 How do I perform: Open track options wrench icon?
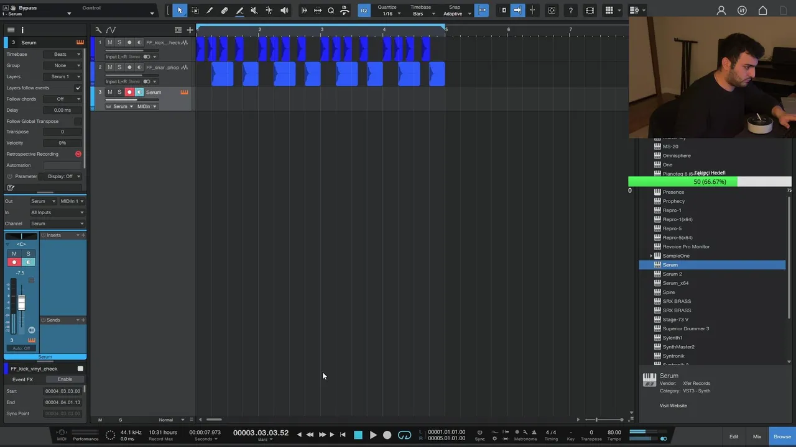click(98, 30)
